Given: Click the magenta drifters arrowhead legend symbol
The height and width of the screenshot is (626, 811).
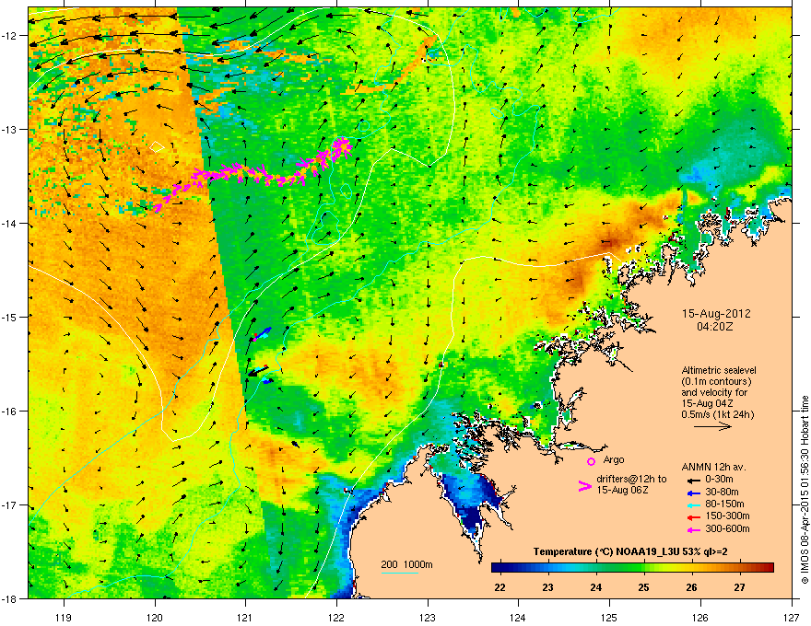Looking at the screenshot, I should click(584, 485).
